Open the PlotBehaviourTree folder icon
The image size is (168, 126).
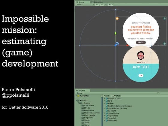82,113
